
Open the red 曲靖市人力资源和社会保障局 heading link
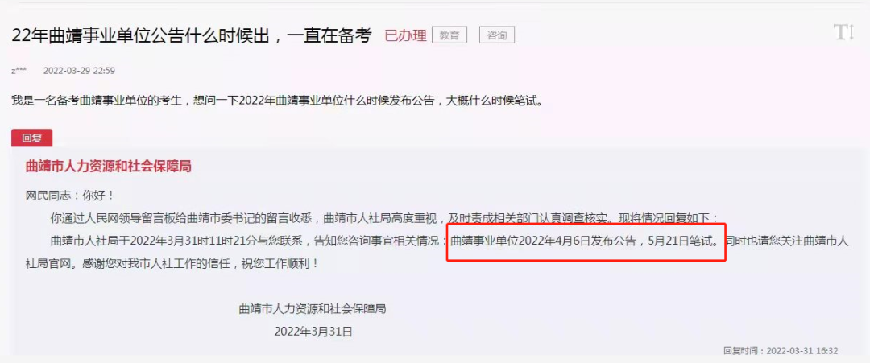(x=109, y=167)
